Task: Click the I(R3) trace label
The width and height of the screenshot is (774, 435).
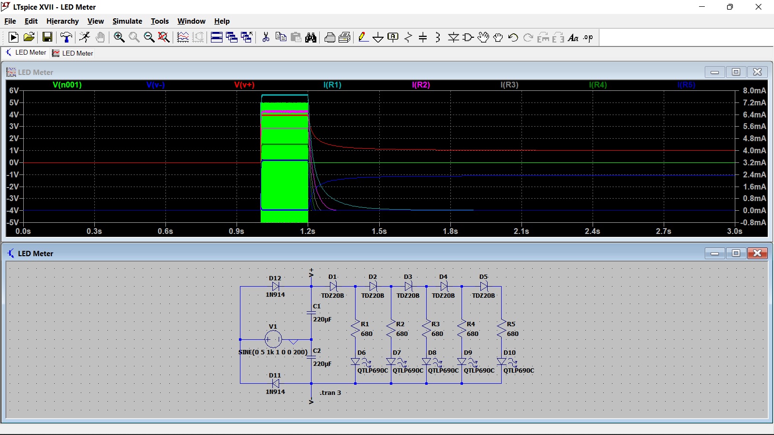Action: tap(509, 85)
